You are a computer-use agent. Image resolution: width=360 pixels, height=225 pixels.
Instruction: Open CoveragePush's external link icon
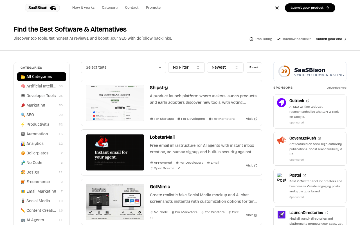click(319, 138)
